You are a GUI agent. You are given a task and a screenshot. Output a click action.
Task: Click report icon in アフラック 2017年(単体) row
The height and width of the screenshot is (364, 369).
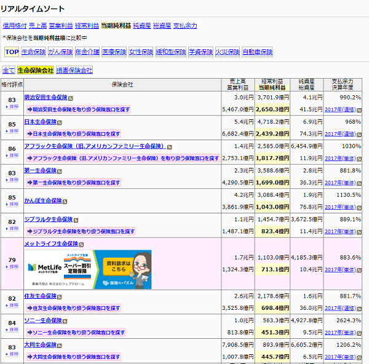[359, 159]
